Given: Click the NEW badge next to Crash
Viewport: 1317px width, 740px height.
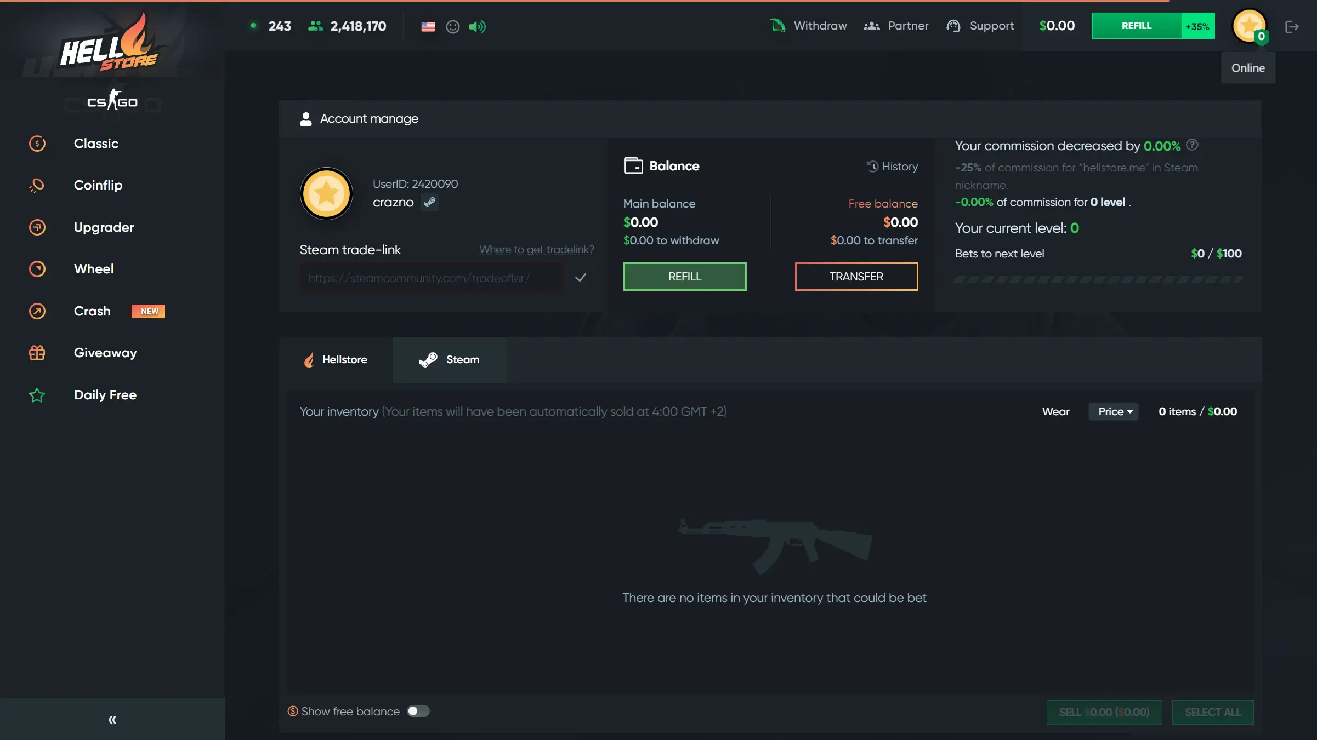Looking at the screenshot, I should [149, 311].
